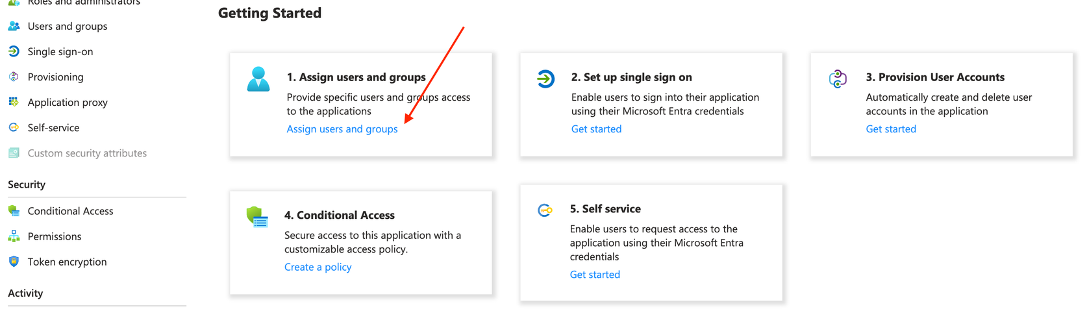Image resolution: width=1087 pixels, height=311 pixels.
Task: Open the 'Create a policy' link
Action: point(318,267)
